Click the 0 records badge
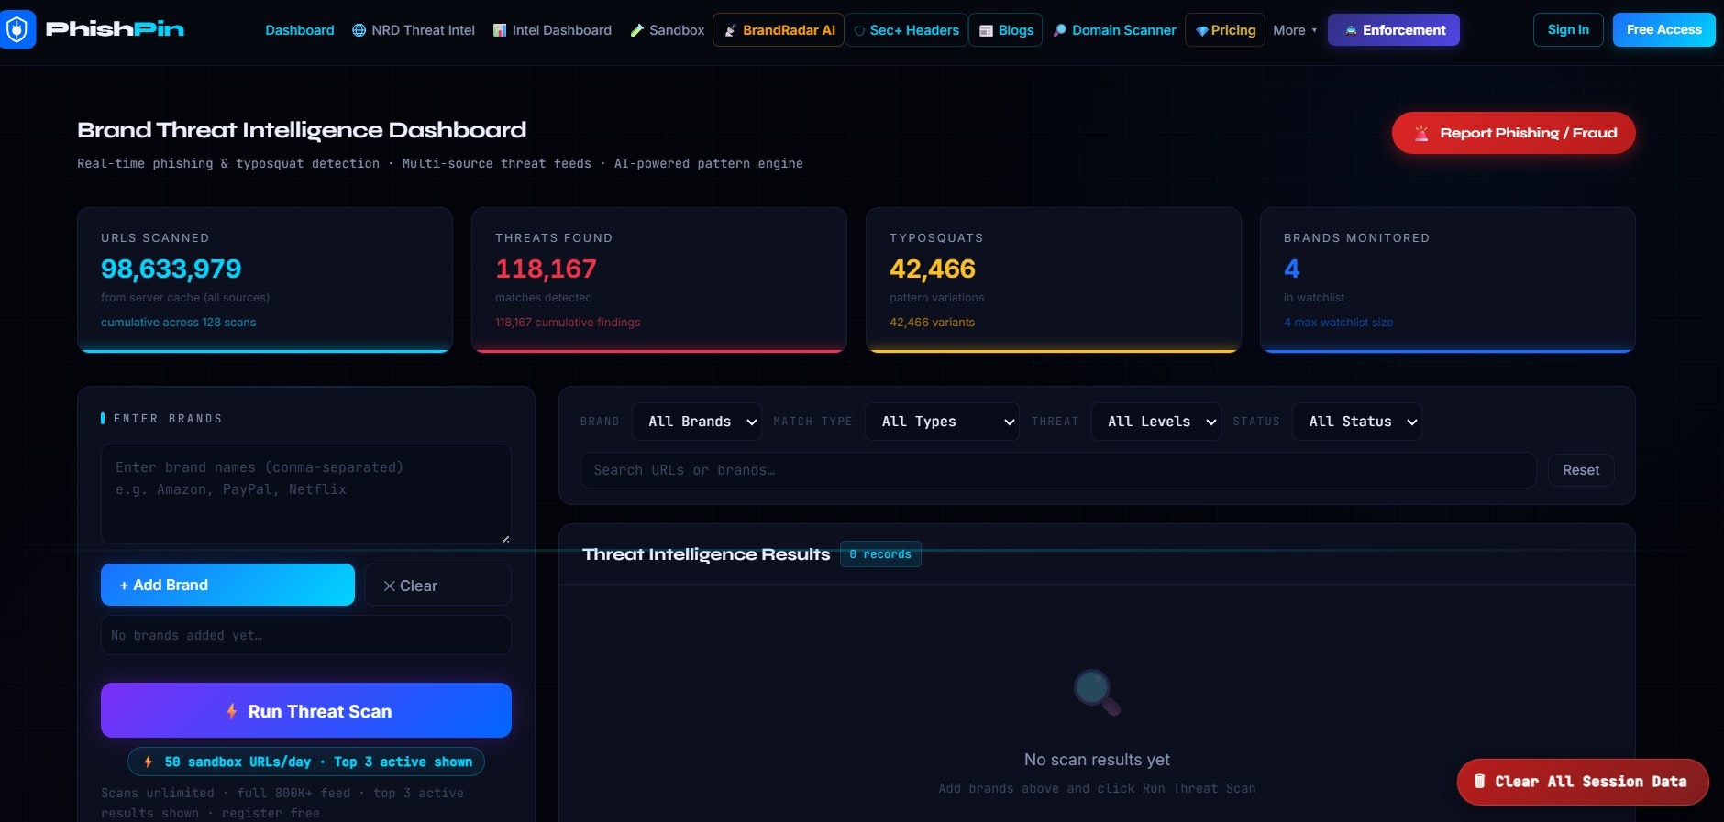 tap(880, 554)
